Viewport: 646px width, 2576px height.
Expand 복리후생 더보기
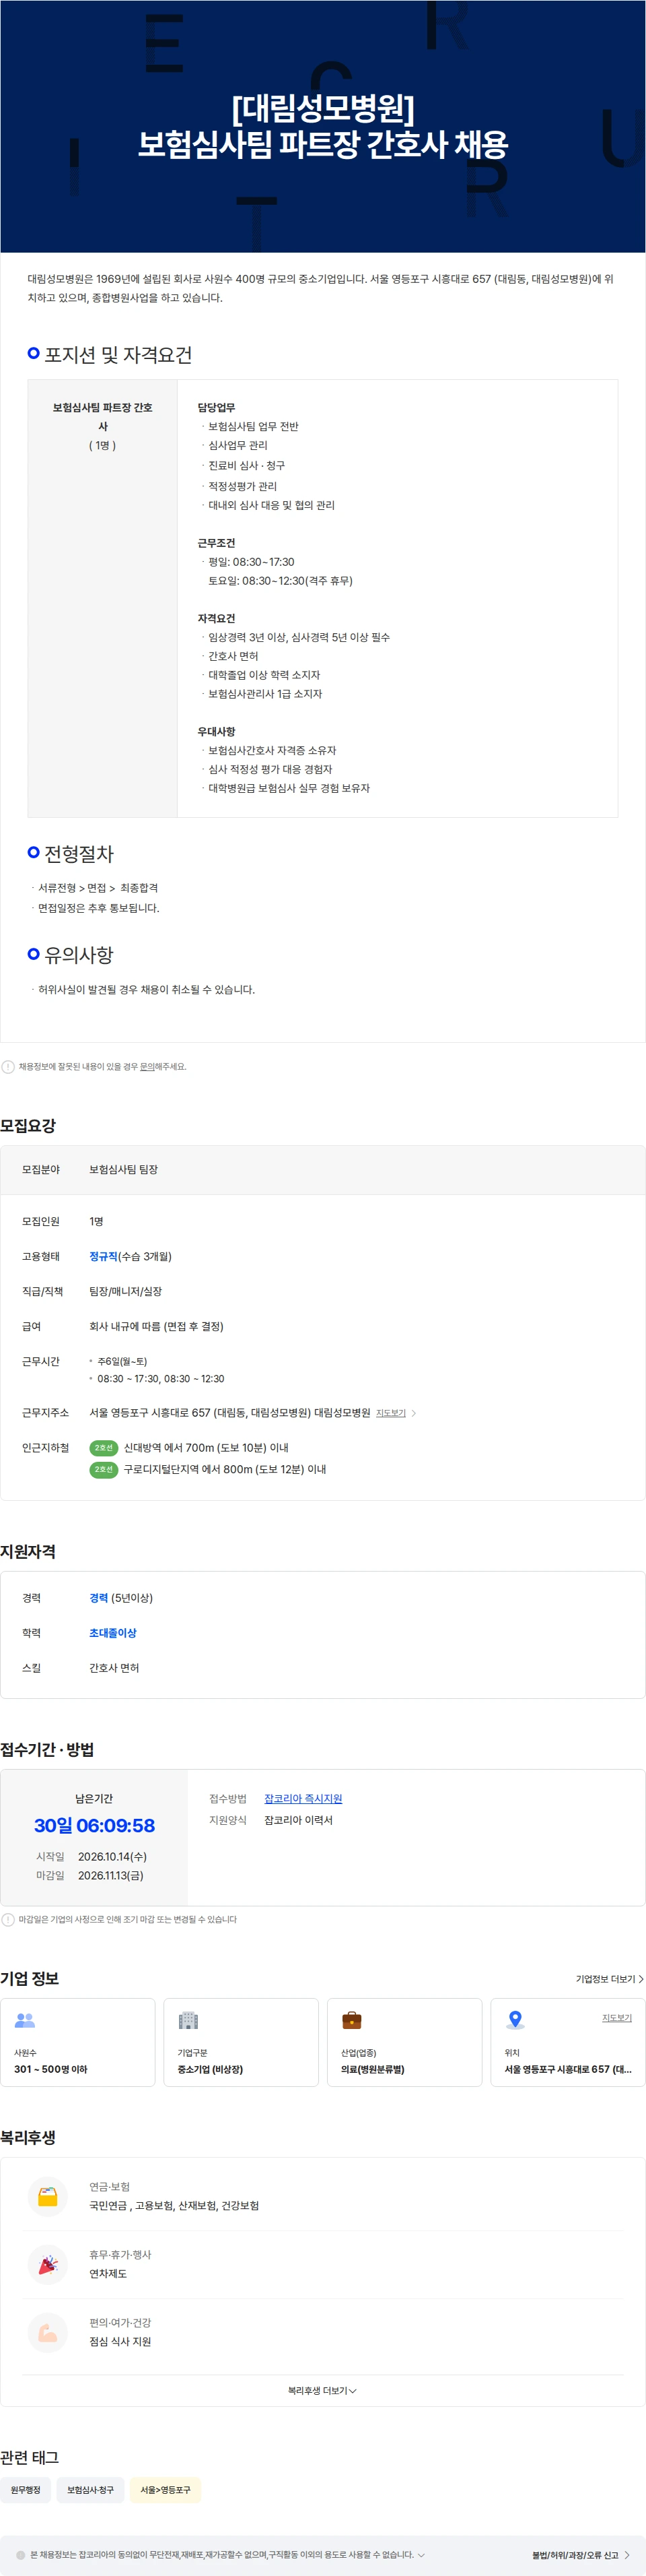[x=322, y=2391]
